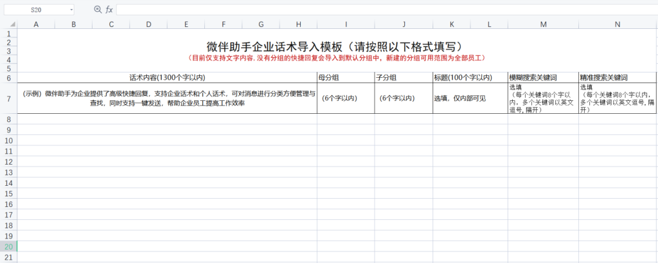The width and height of the screenshot is (658, 263).
Task: Select column F header
Action: (x=224, y=24)
